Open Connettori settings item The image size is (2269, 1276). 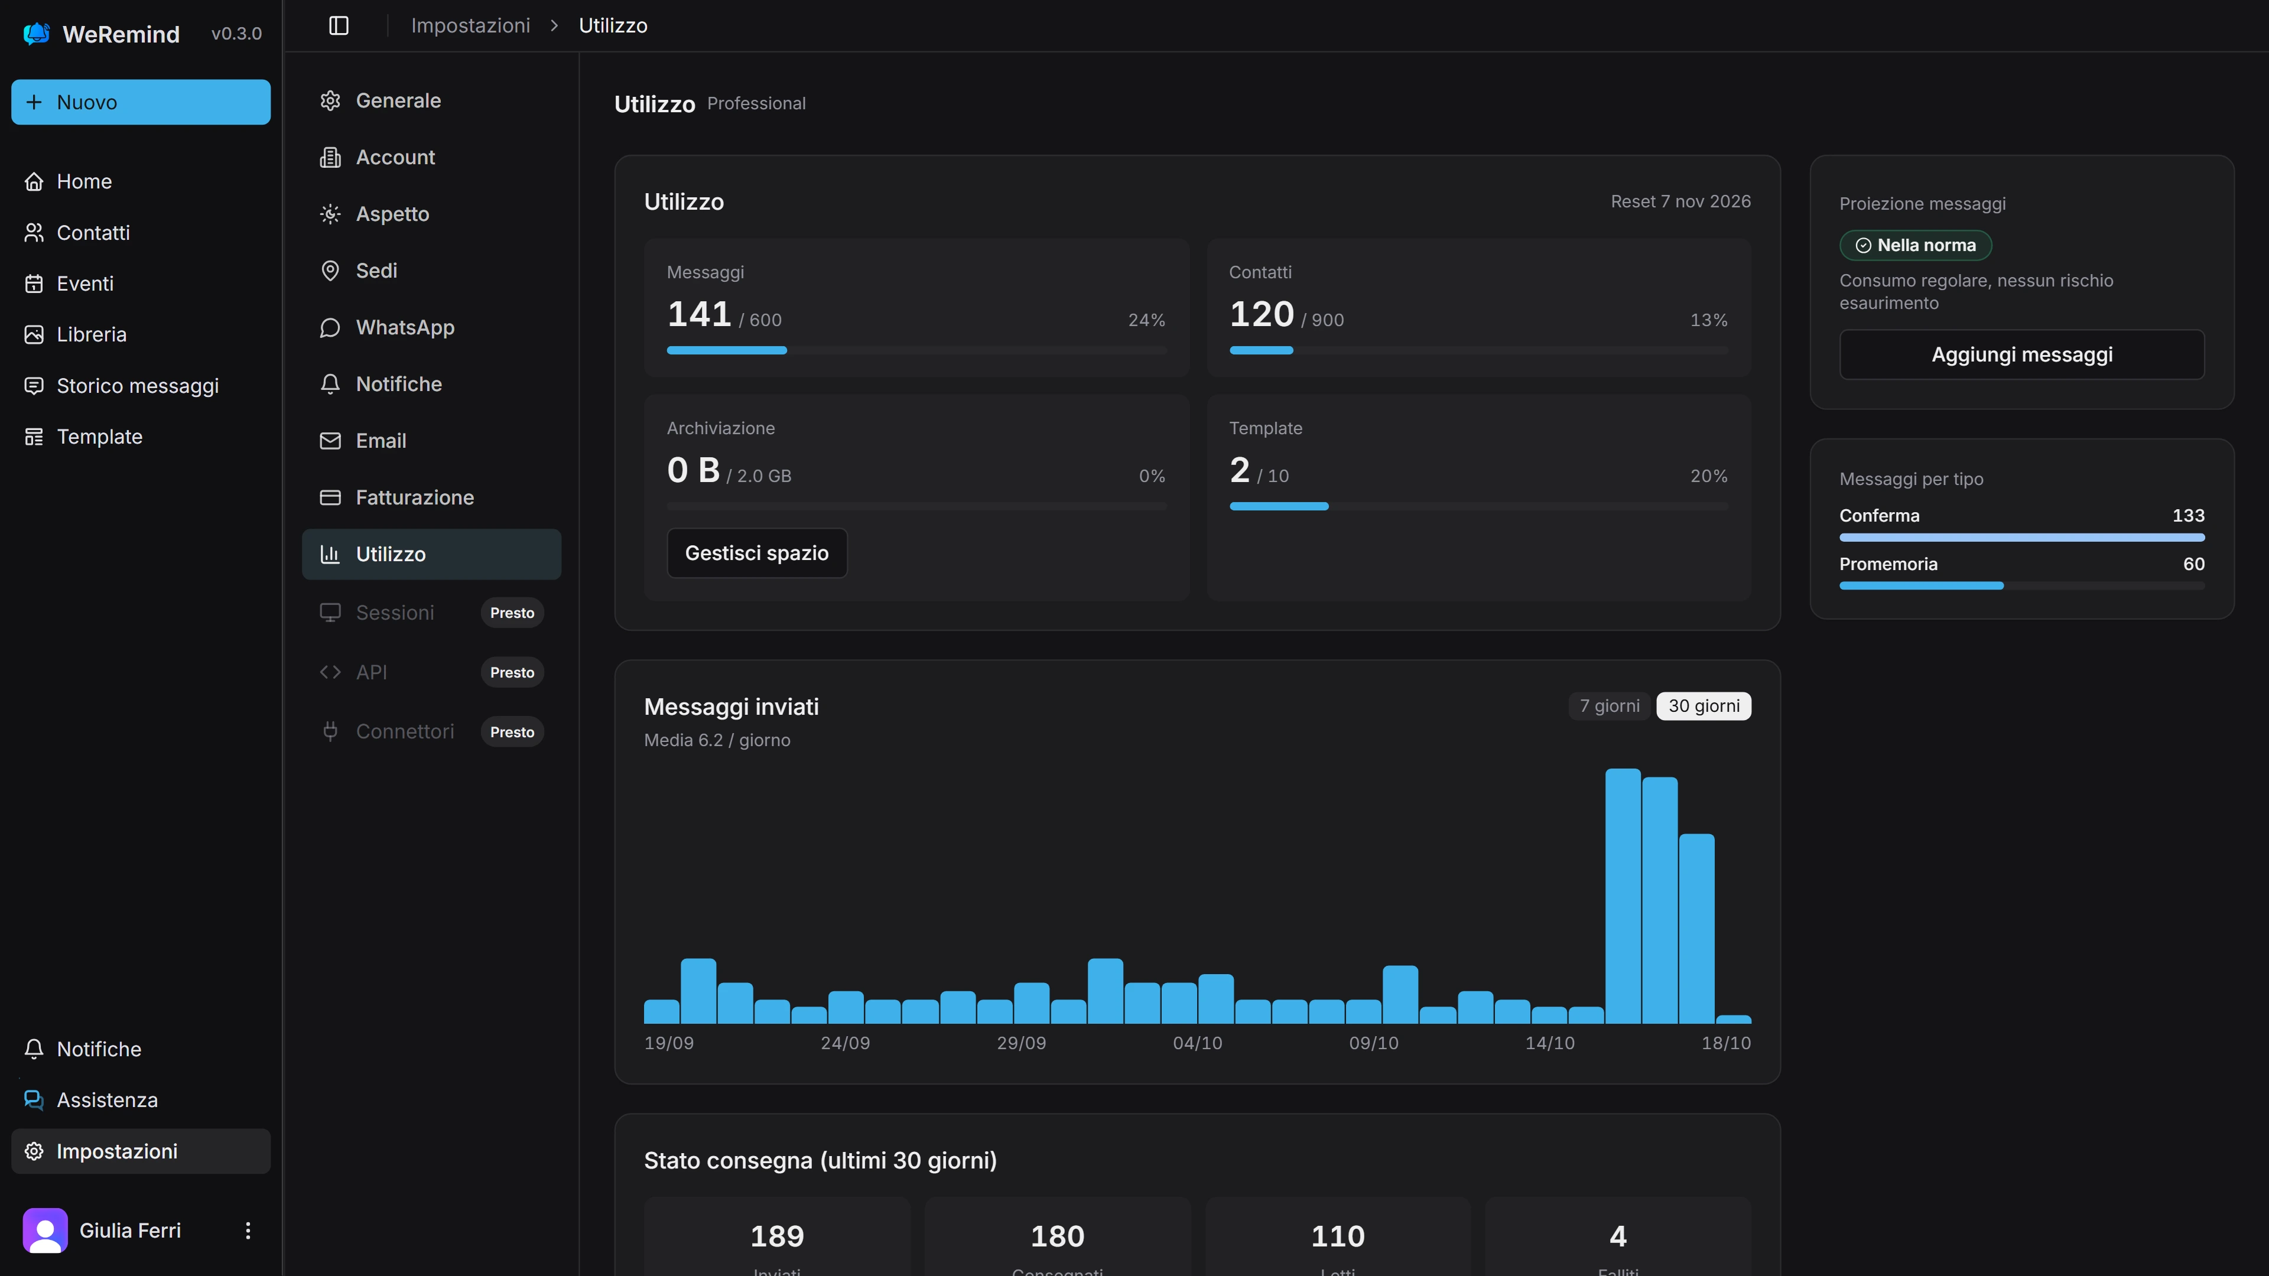coord(431,732)
